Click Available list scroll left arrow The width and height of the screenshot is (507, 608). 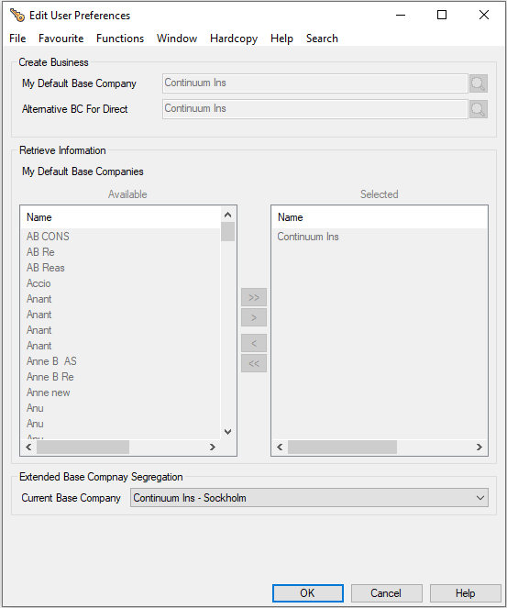click(28, 448)
